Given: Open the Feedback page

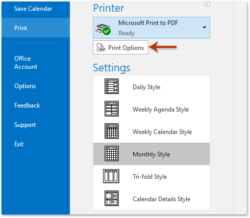Looking at the screenshot, I should click(x=27, y=105).
